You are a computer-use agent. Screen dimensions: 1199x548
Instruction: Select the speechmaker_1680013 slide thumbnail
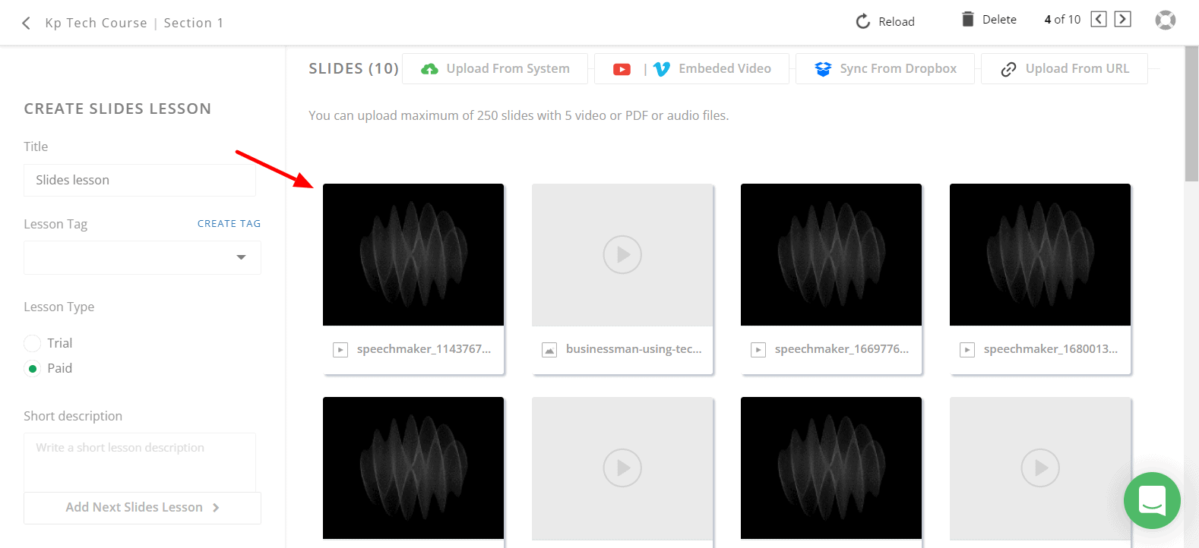tap(1040, 255)
